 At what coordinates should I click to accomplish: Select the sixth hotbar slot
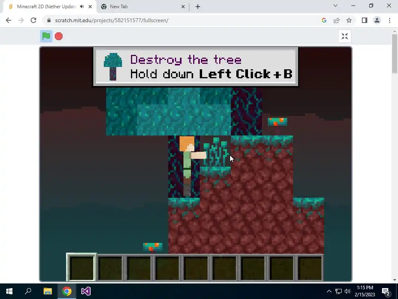click(x=224, y=268)
